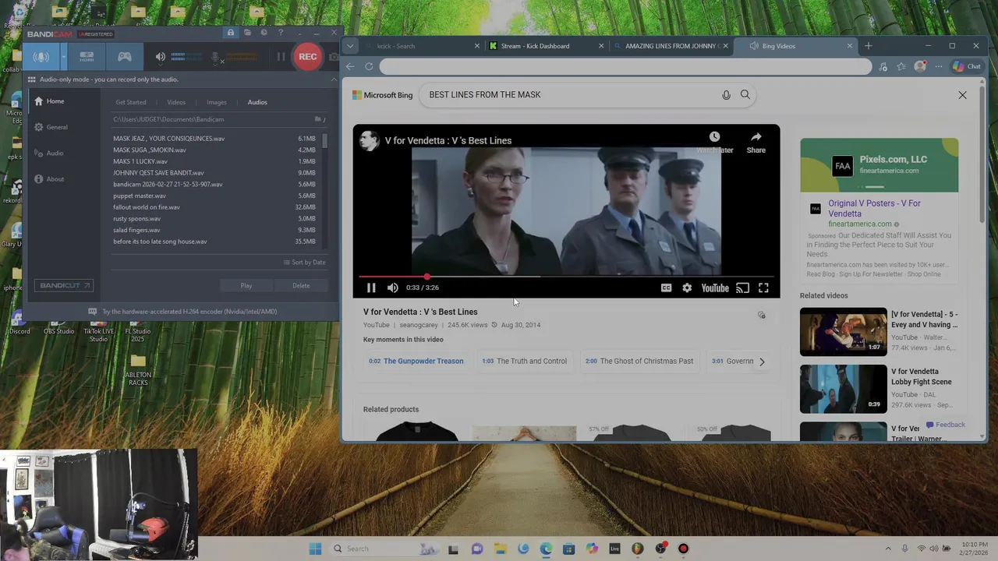Switch to the Images tab in Bandicam

pos(217,102)
